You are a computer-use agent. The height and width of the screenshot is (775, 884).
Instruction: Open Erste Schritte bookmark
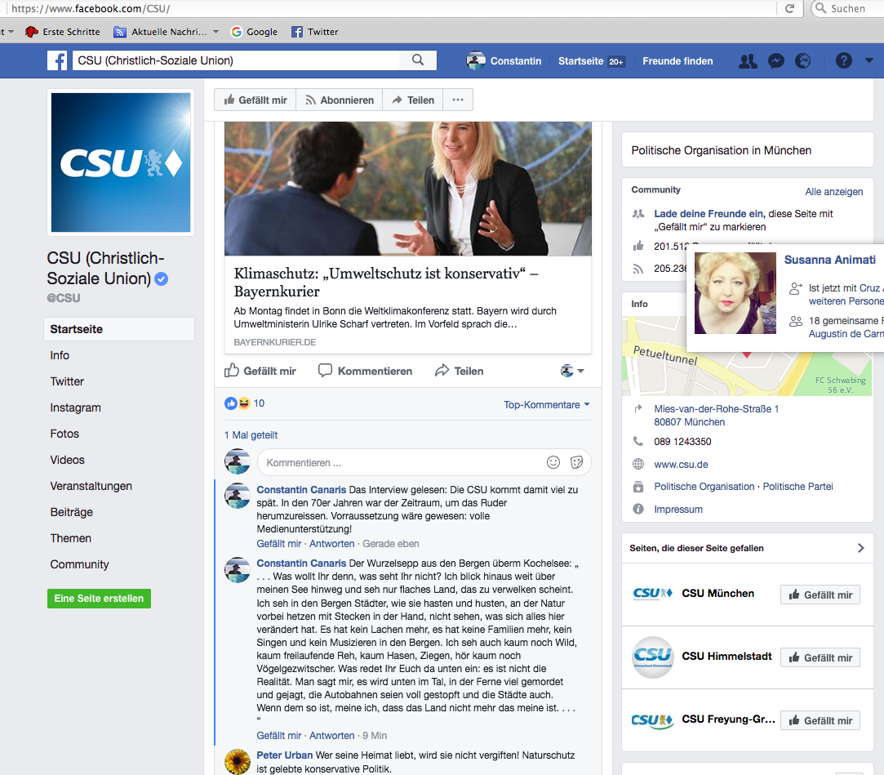pyautogui.click(x=63, y=32)
